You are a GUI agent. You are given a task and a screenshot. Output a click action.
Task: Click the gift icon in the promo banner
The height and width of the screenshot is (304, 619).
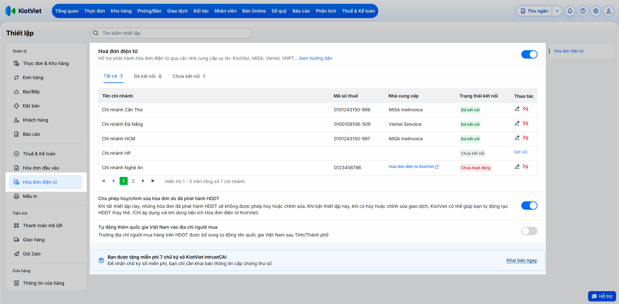[x=101, y=260]
